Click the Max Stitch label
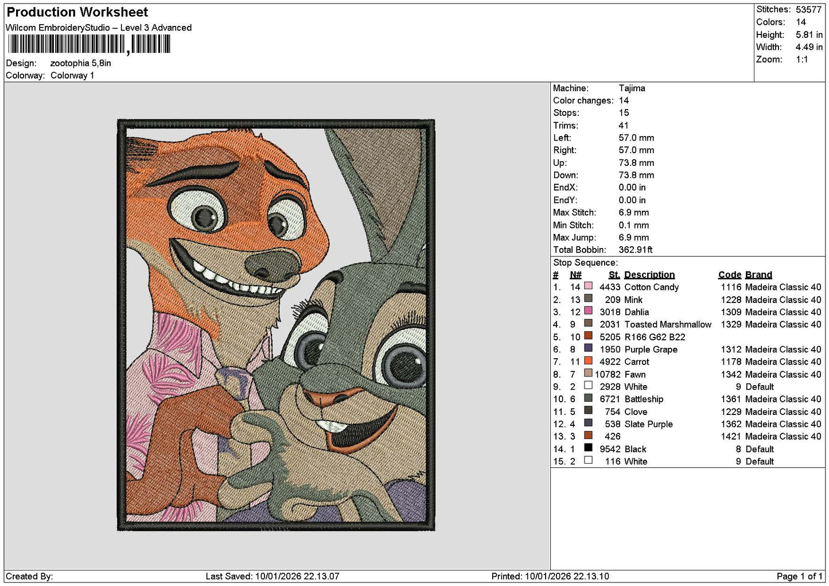829x586 pixels. click(574, 212)
